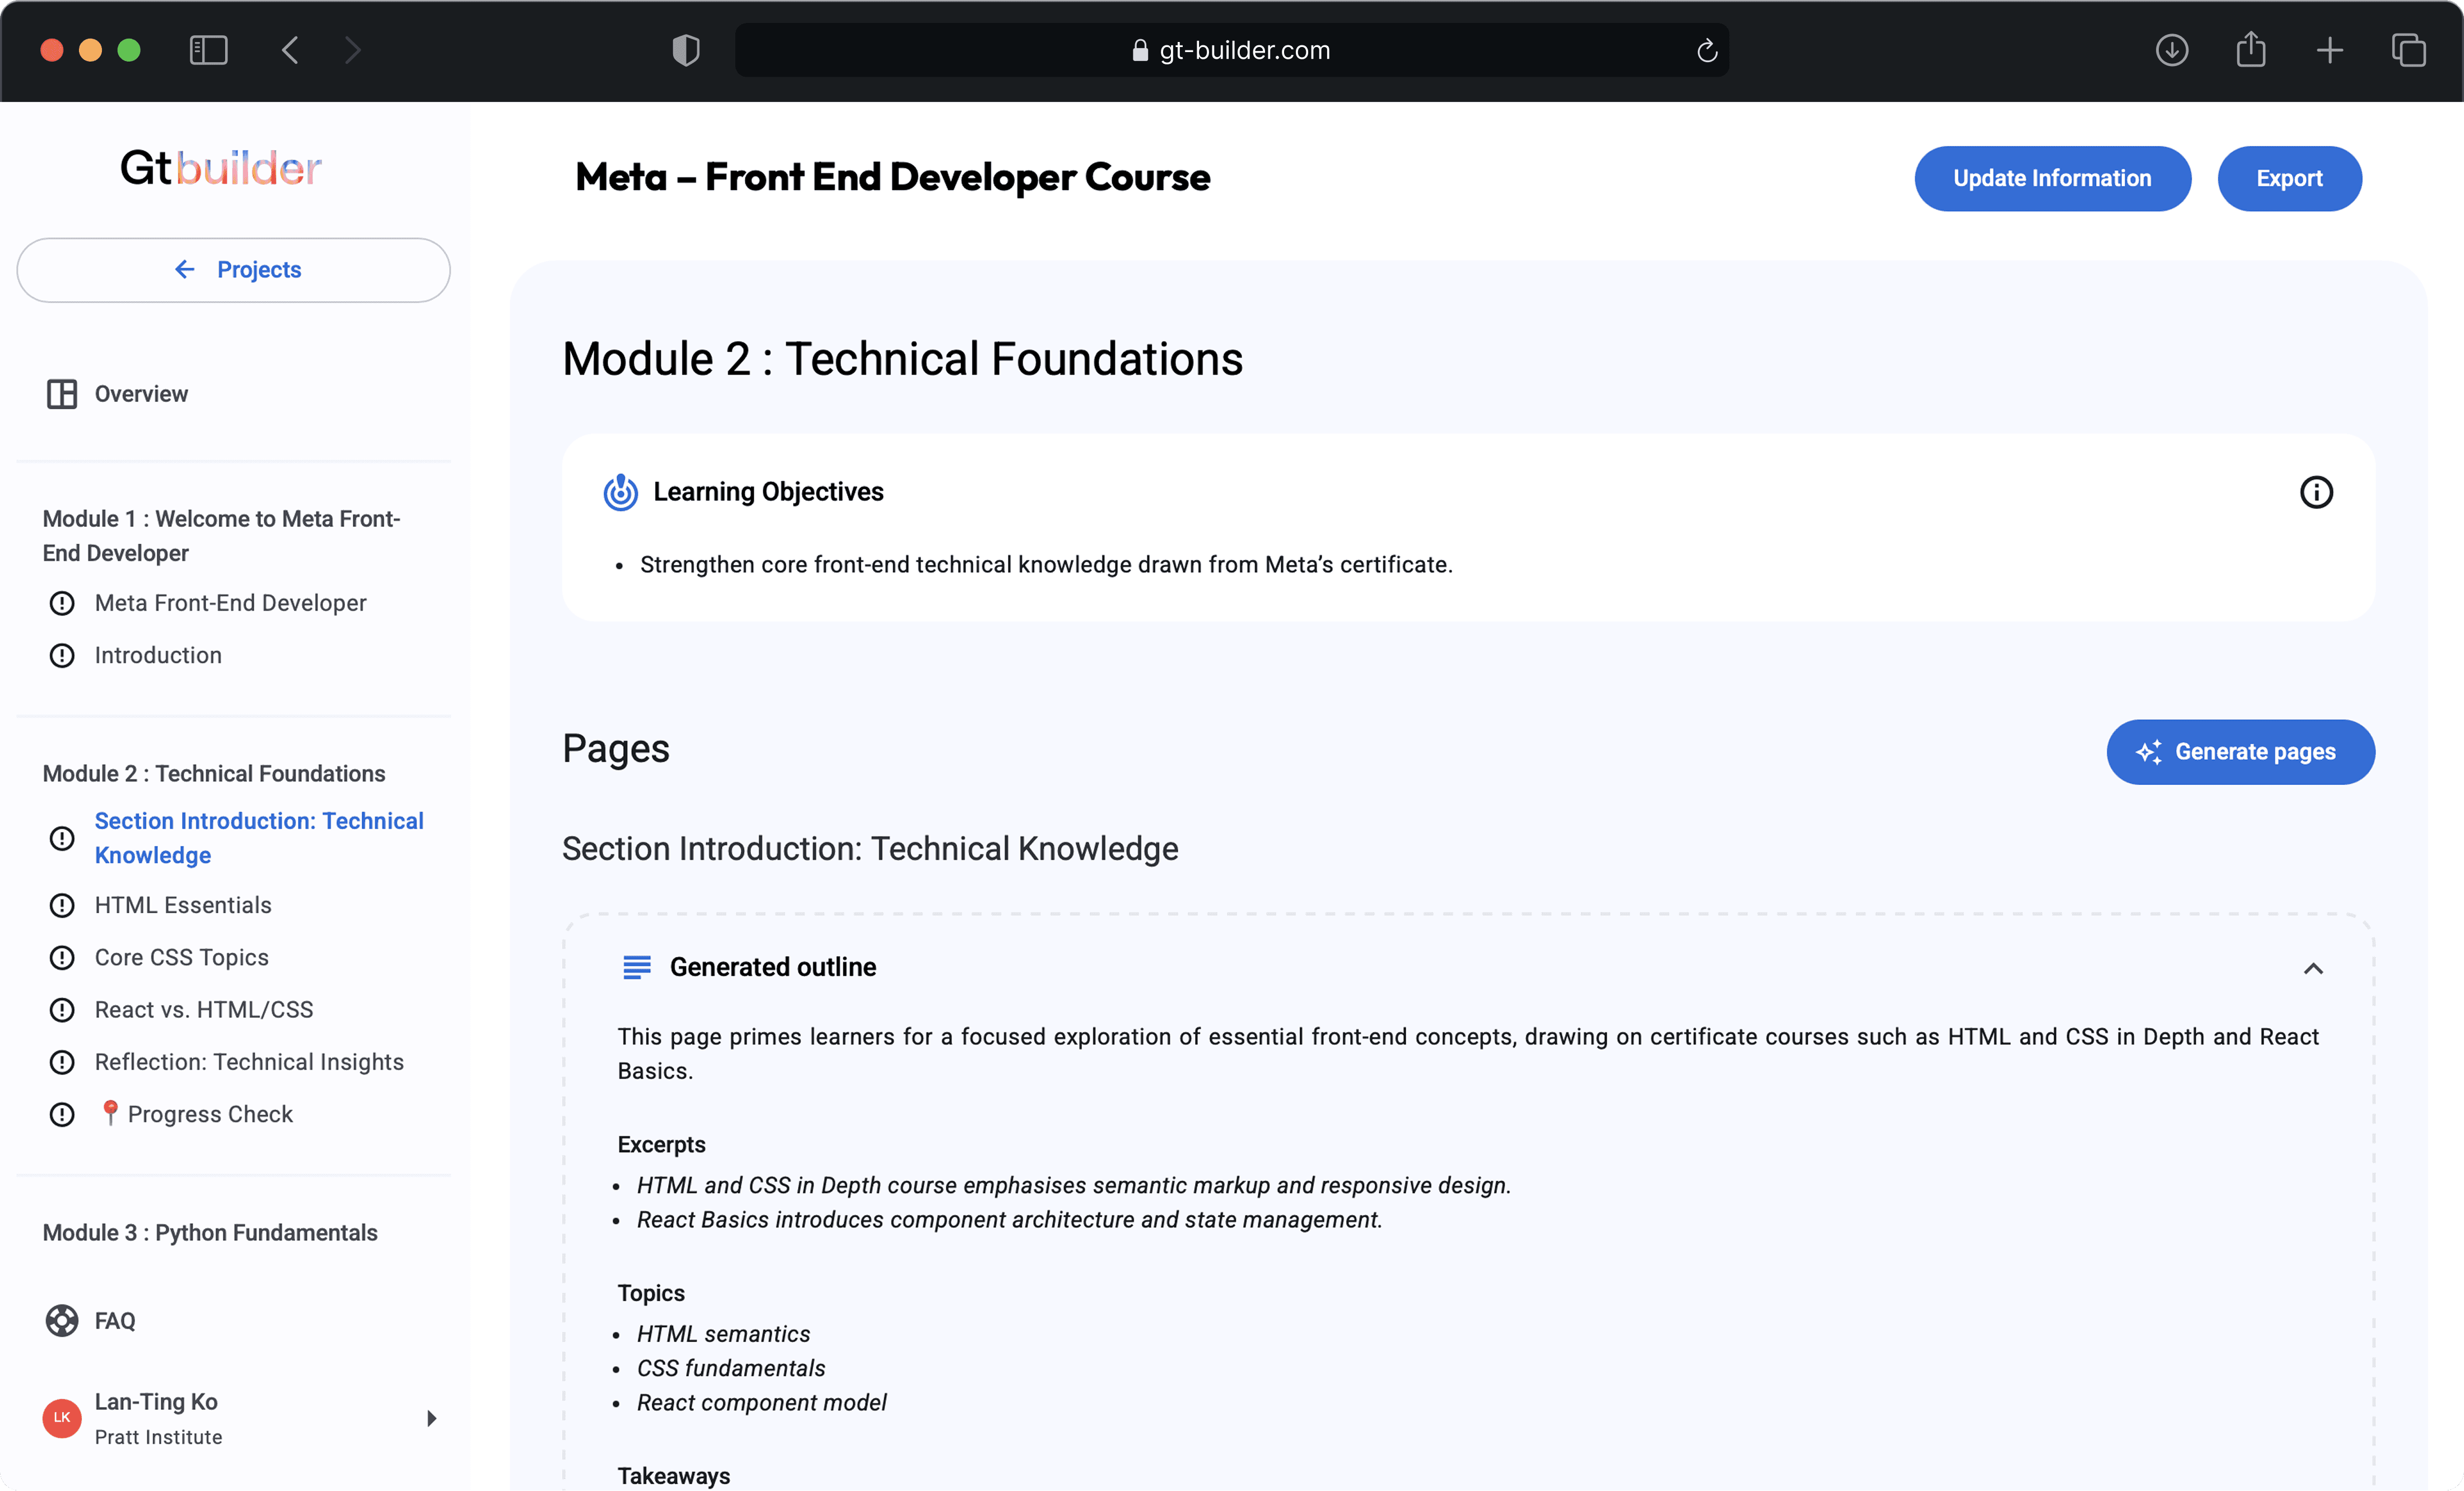2464x1491 pixels.
Task: Open the Core CSS Topics page
Action: [181, 957]
